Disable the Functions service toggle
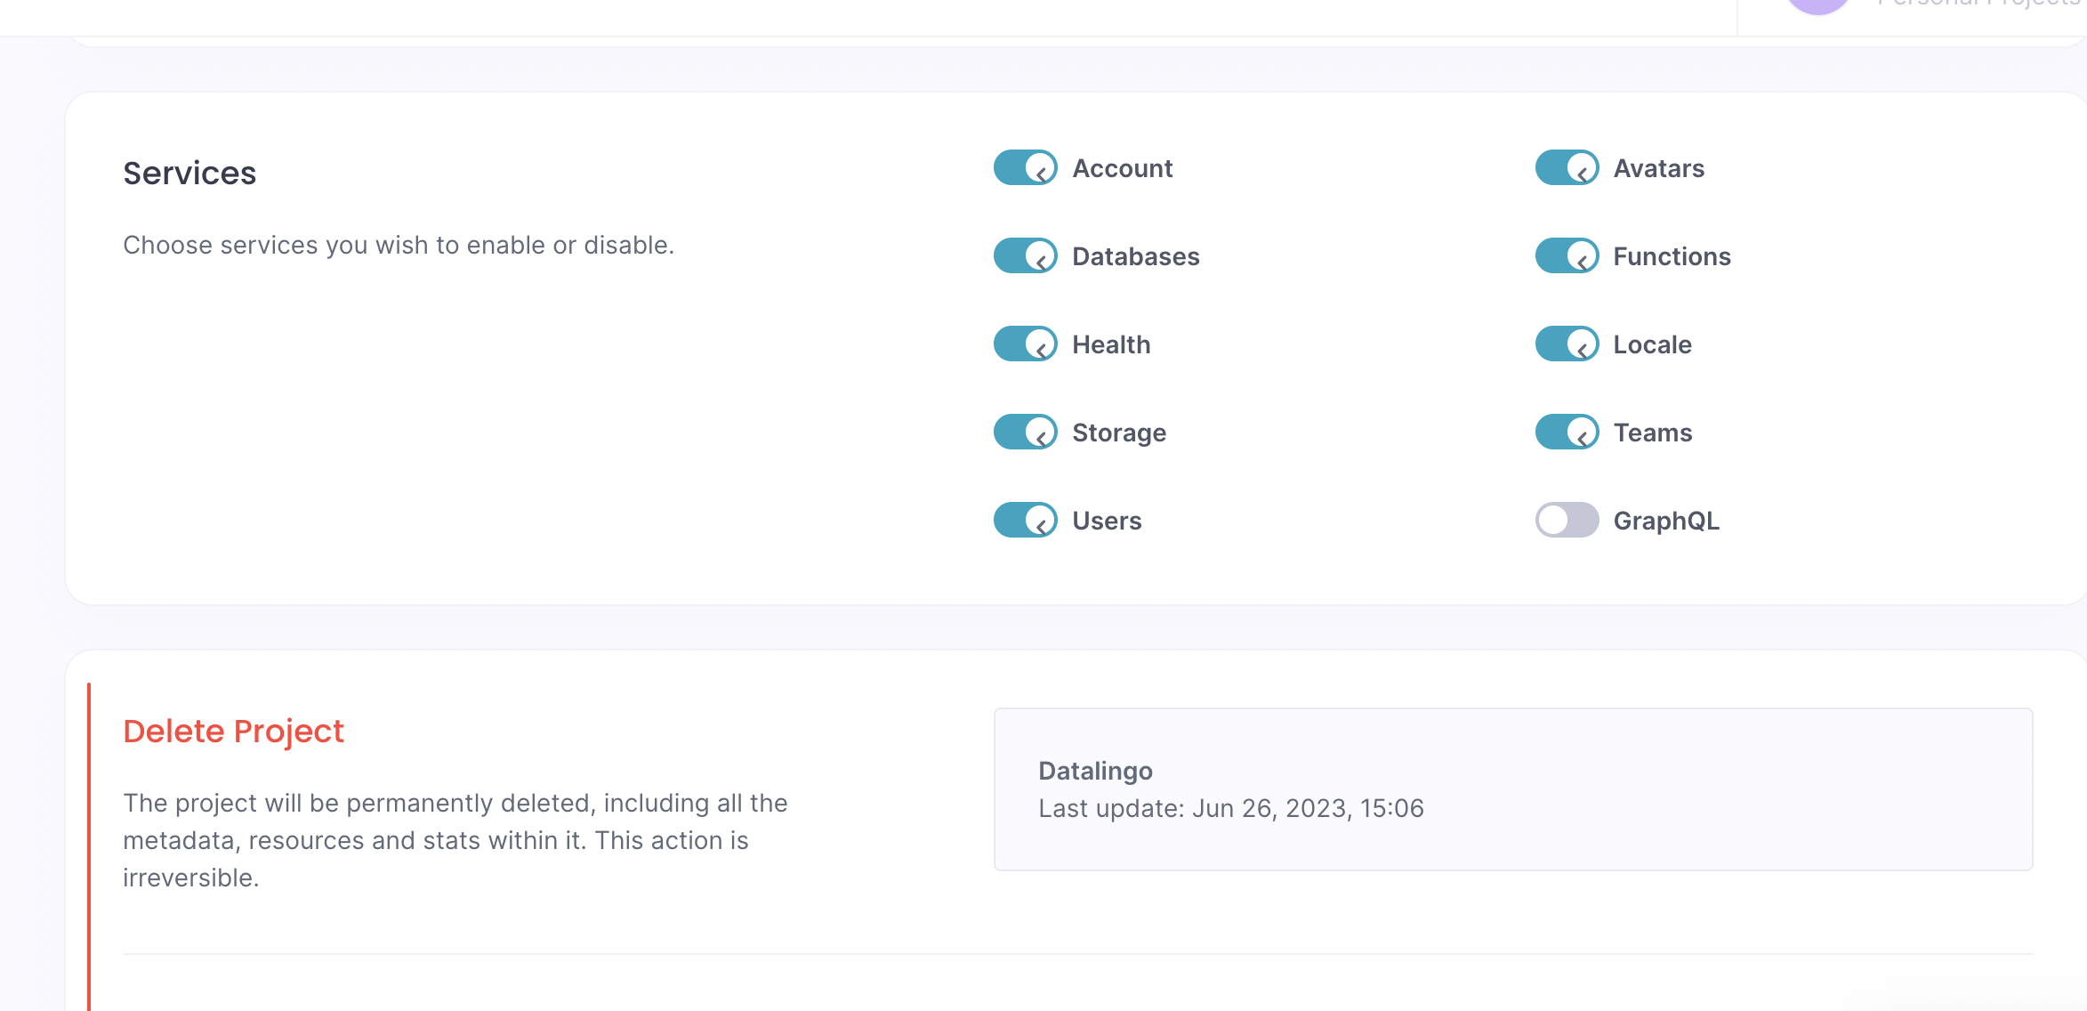The width and height of the screenshot is (2087, 1011). [1567, 256]
